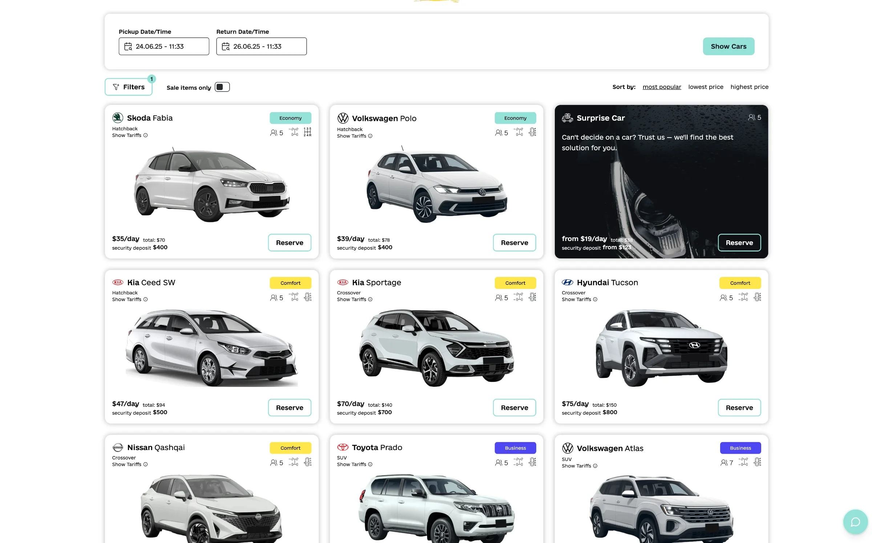Viewport: 872px width, 543px height.
Task: Sort by highest price
Action: [749, 87]
